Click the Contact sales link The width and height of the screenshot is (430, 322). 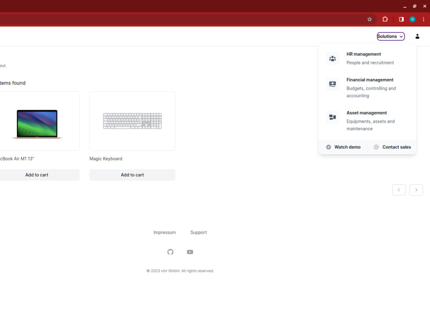coord(392,147)
